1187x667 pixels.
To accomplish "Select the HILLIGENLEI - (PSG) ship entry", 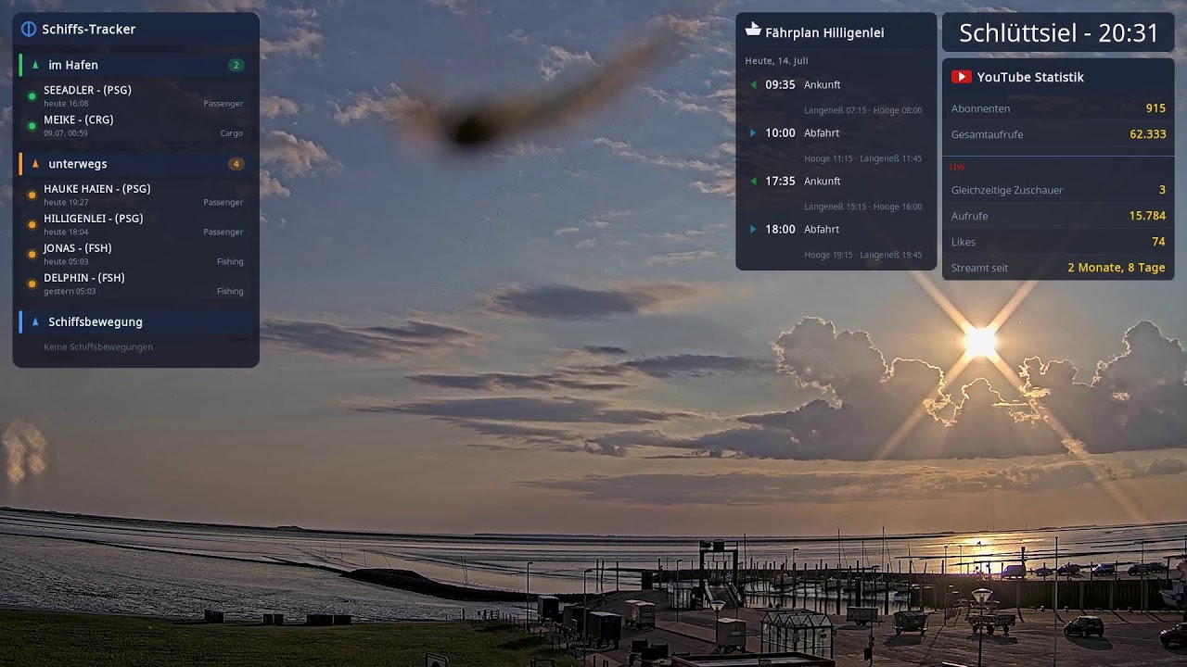I will 136,225.
